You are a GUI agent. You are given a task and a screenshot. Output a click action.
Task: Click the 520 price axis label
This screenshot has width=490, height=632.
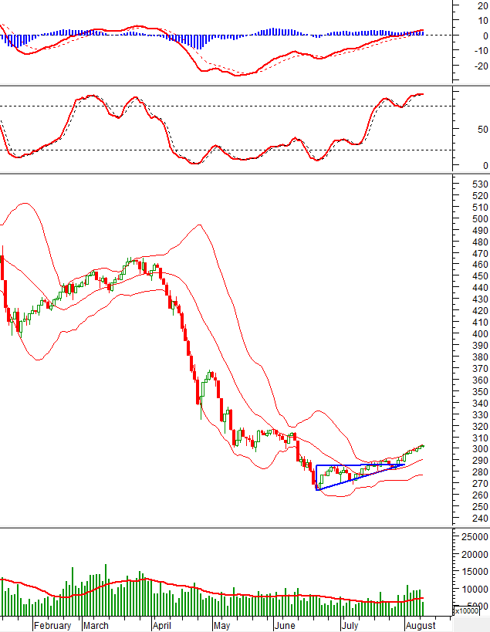479,196
